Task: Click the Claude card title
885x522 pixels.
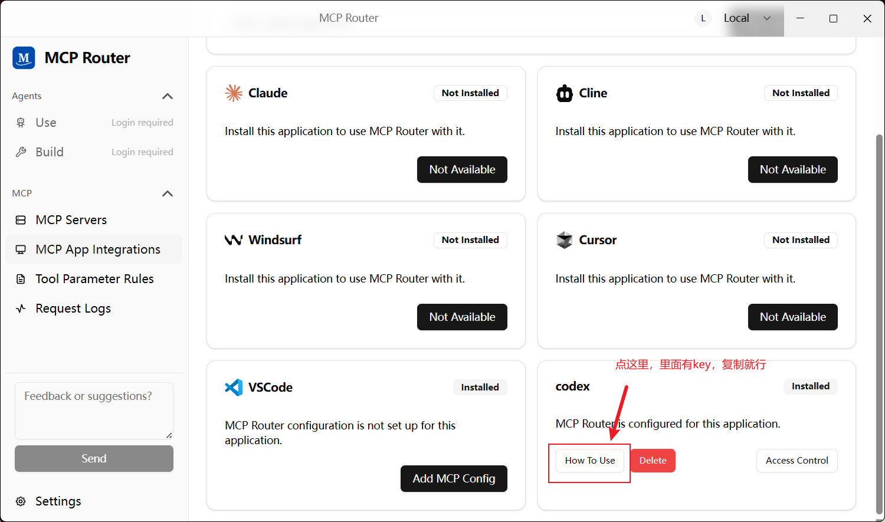Action: (x=268, y=93)
